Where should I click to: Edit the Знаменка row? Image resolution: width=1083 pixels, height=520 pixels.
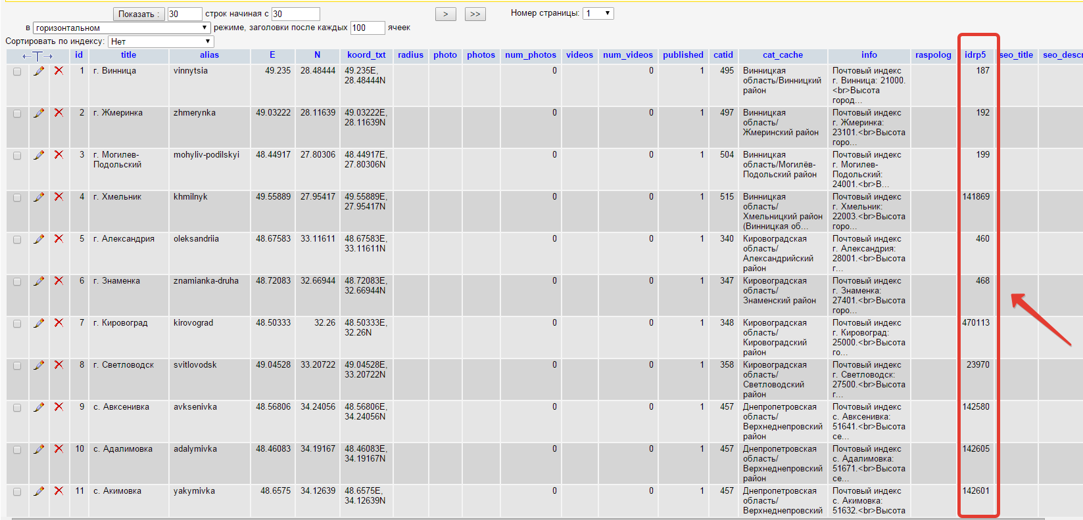click(39, 281)
